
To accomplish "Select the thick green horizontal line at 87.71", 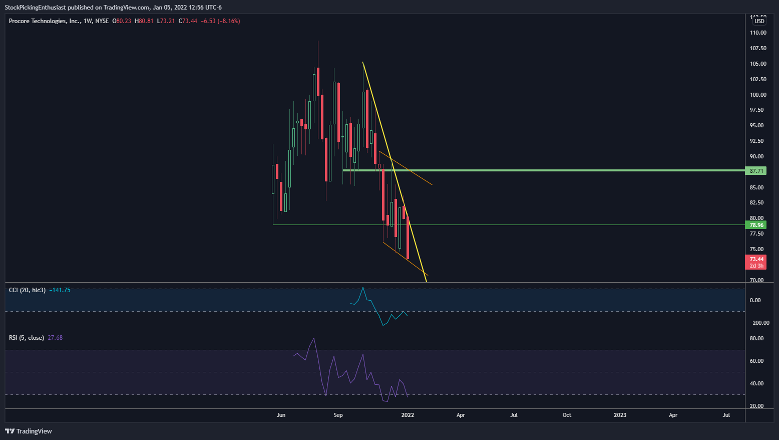I will tap(544, 170).
